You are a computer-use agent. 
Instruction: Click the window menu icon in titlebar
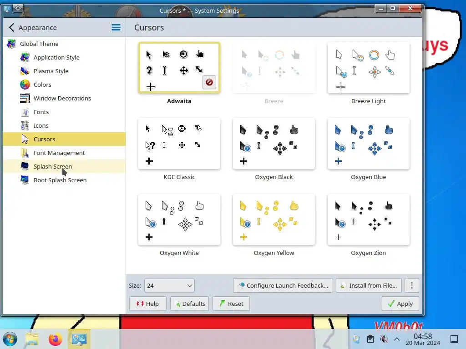point(7,9)
